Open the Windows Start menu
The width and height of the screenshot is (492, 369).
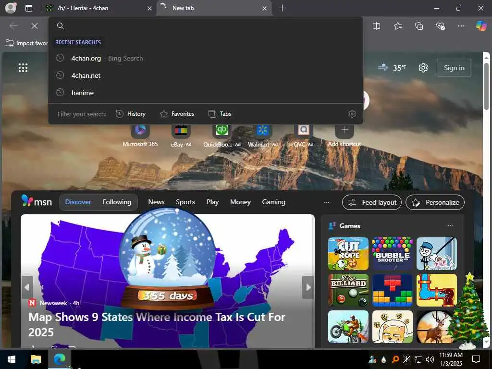(12, 359)
